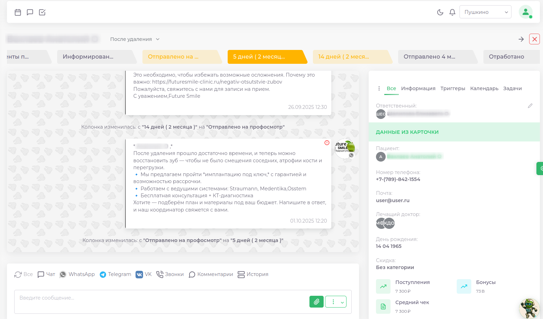Toggle dark mode with the moon icon
This screenshot has width=543, height=319.
(x=440, y=12)
